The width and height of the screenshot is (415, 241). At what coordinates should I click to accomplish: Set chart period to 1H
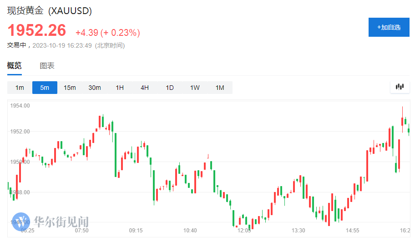coord(120,88)
